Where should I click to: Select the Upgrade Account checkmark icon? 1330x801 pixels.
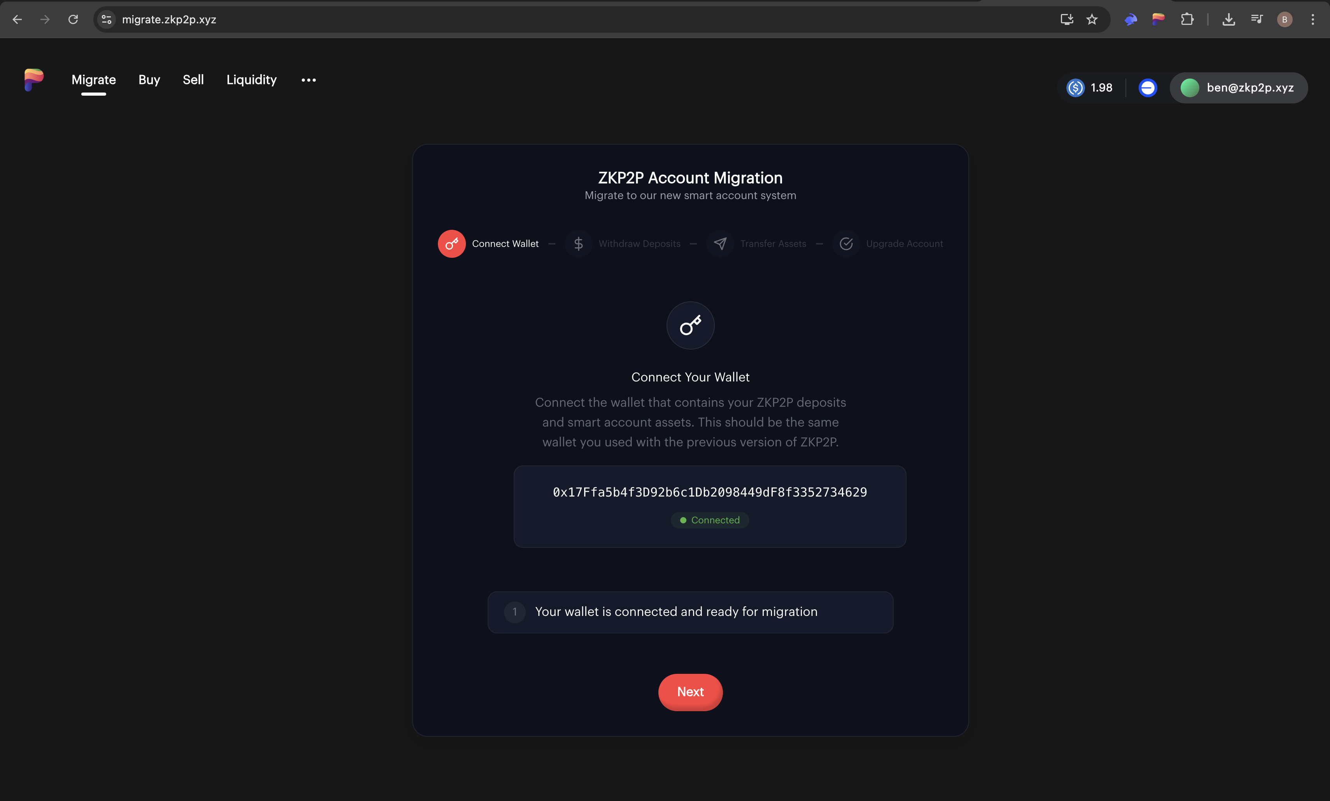coord(846,244)
